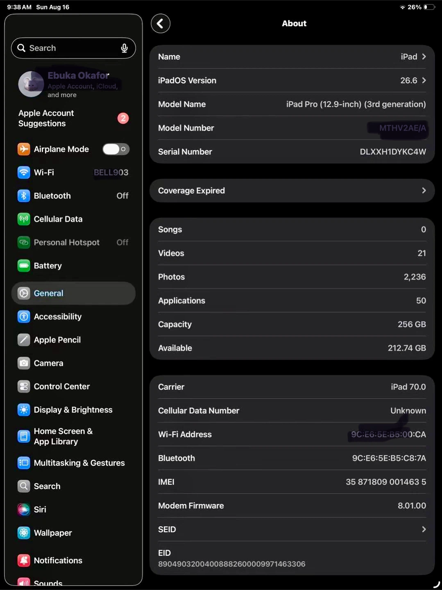Click the General gear icon

[24, 293]
